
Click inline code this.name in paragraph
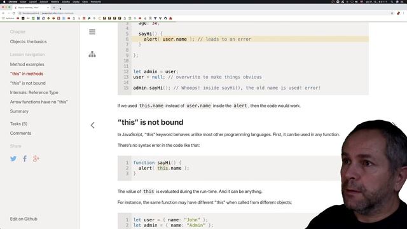pos(151,106)
